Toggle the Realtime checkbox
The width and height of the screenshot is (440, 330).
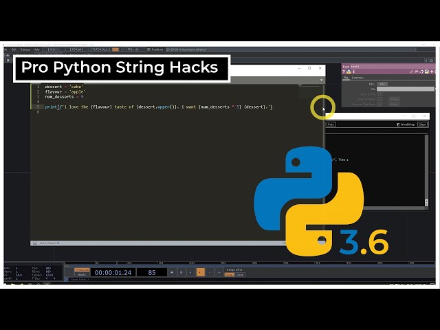click(148, 49)
